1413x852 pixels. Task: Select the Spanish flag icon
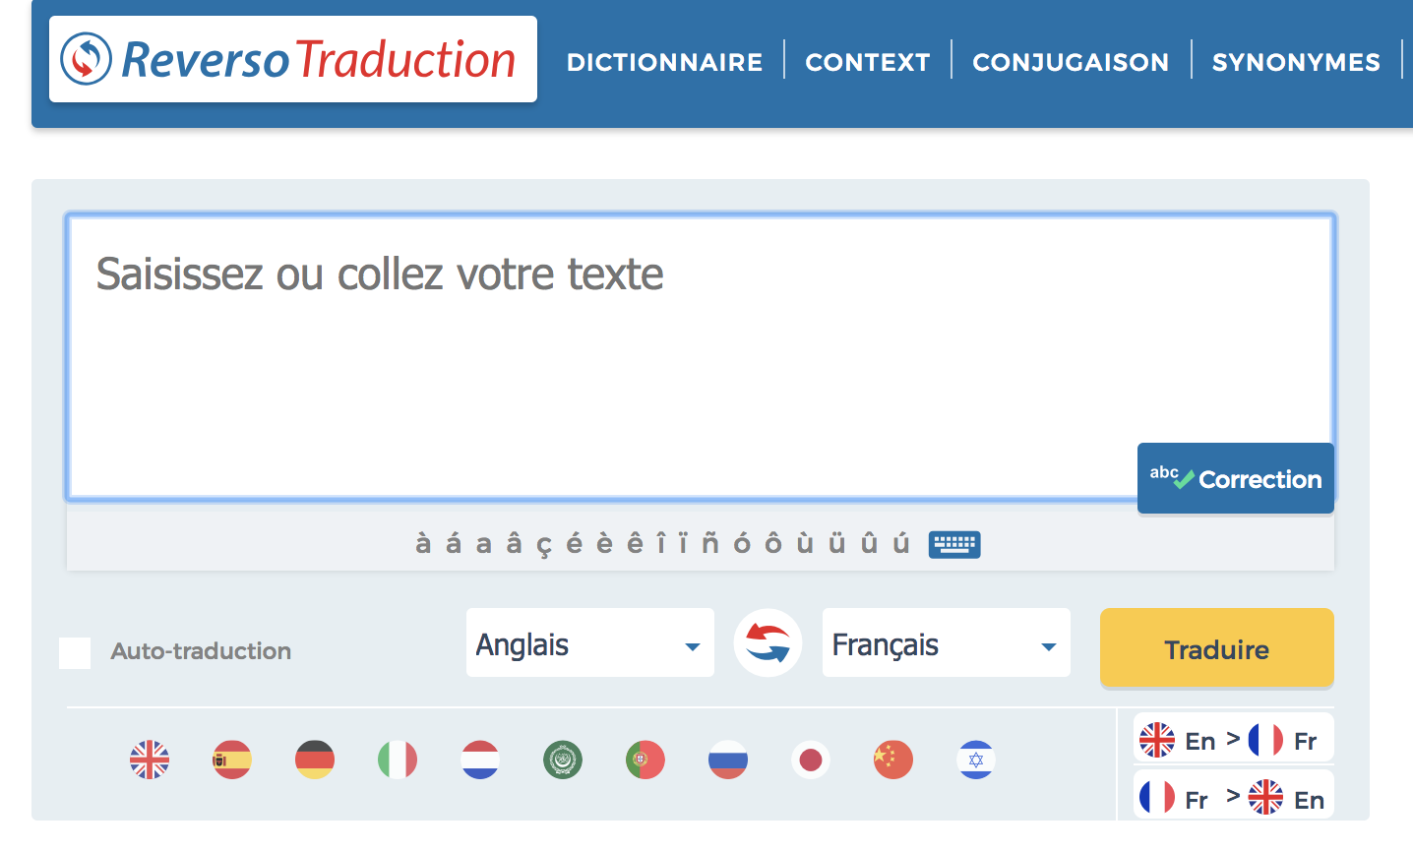[232, 760]
